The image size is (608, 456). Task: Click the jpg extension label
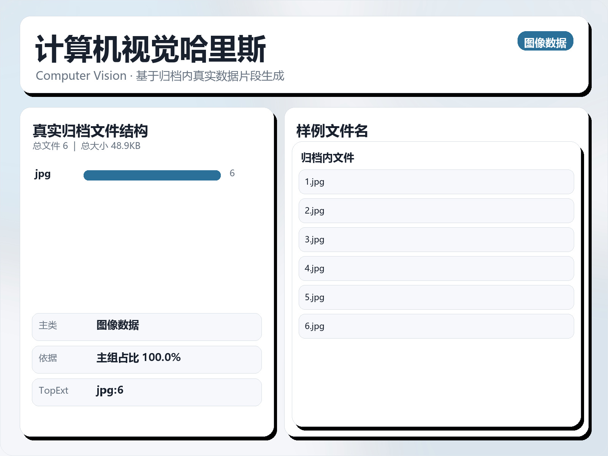[x=42, y=175]
